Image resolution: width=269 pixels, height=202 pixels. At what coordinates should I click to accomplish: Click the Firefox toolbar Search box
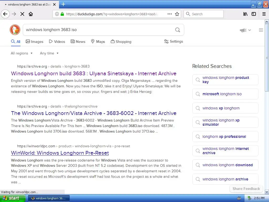click(204, 14)
